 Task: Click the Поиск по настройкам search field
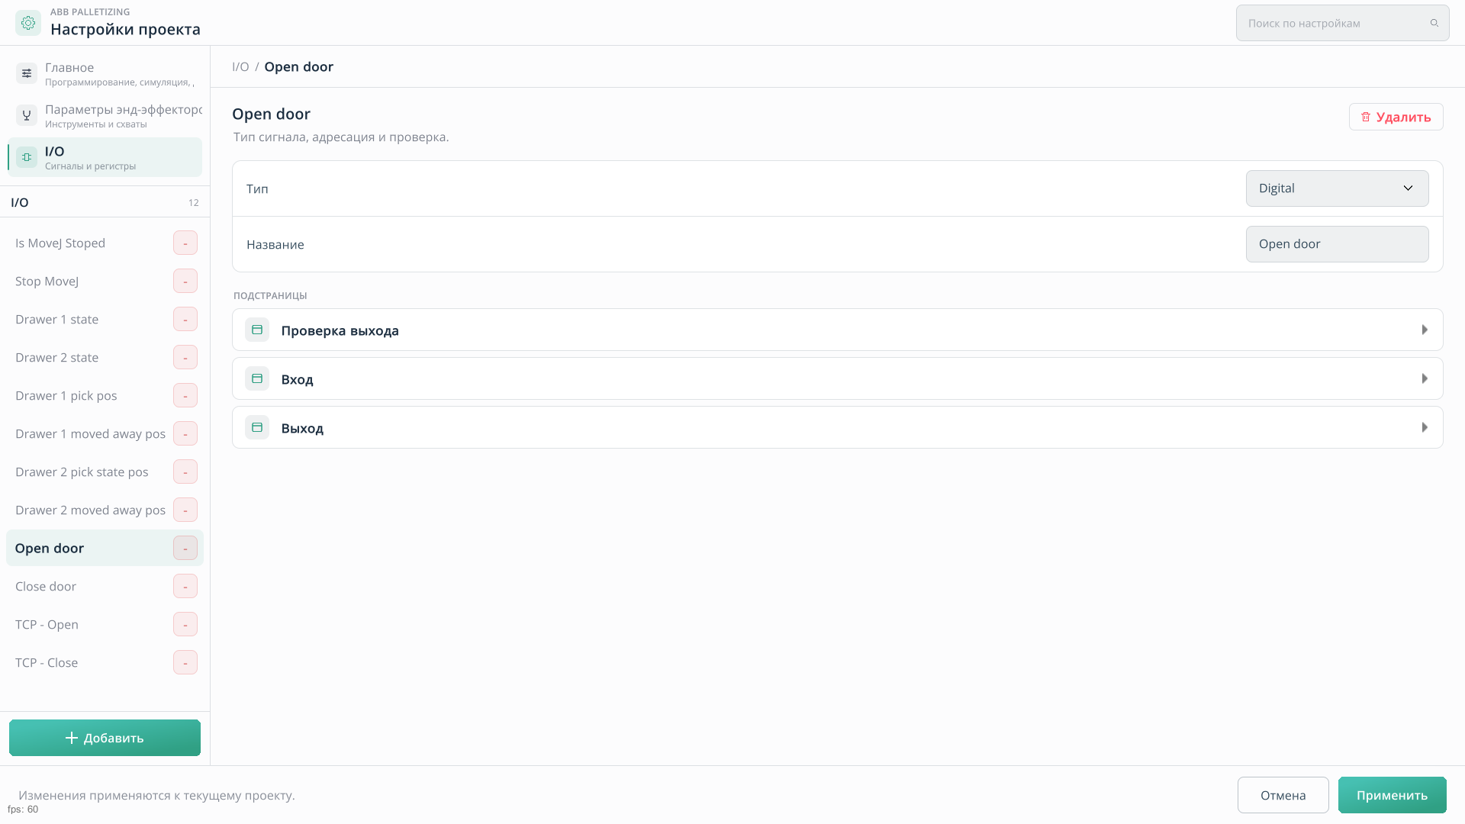1342,23
